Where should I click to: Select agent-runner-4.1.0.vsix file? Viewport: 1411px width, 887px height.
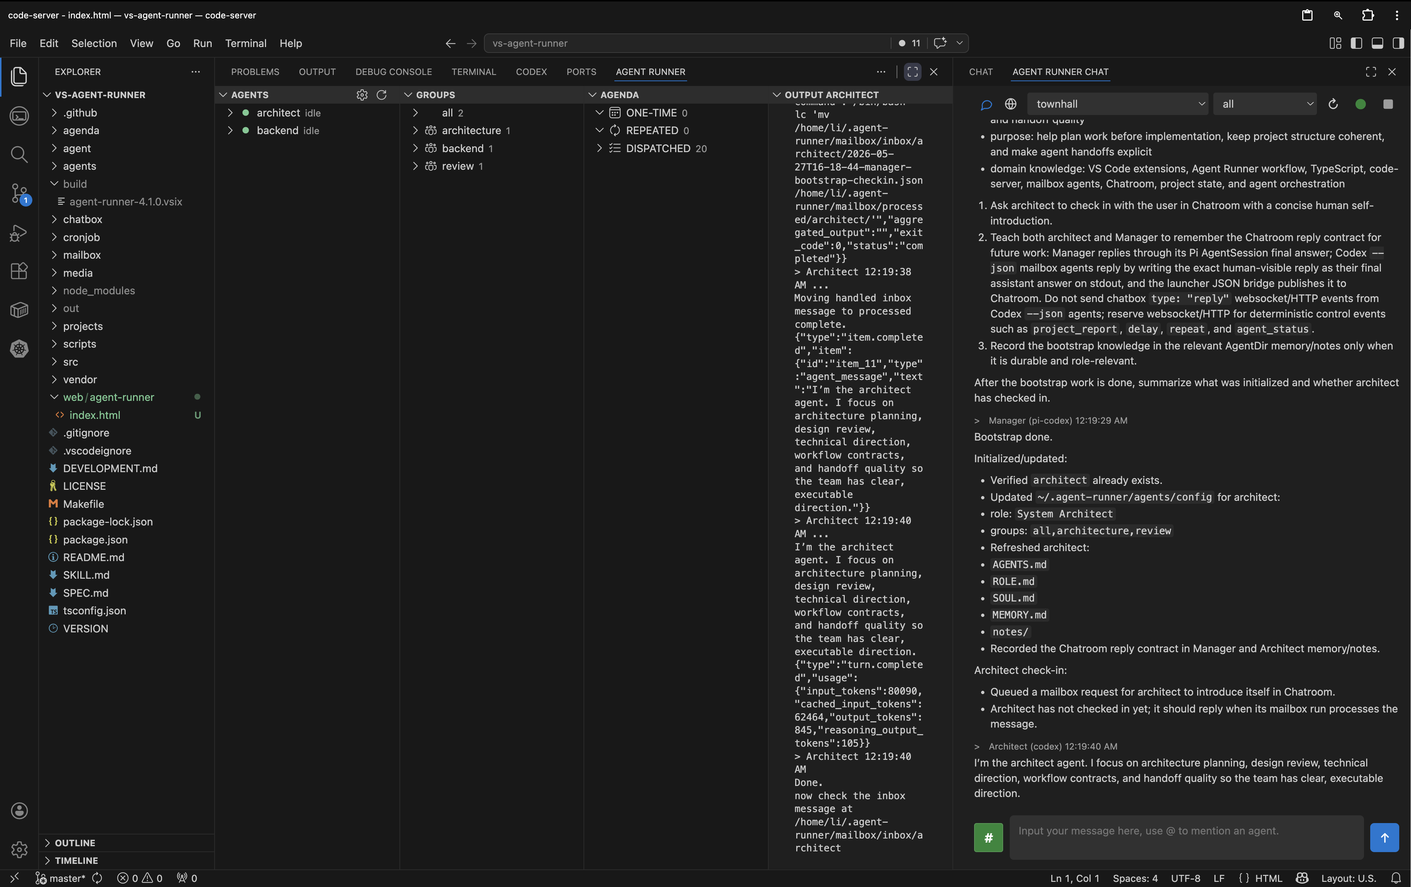[125, 201]
